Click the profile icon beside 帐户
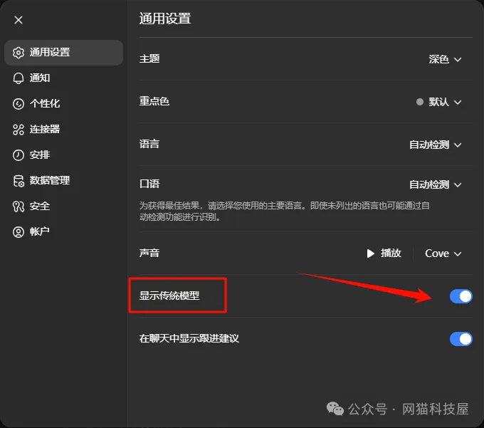Screen dimensions: 484x428 coord(19,232)
